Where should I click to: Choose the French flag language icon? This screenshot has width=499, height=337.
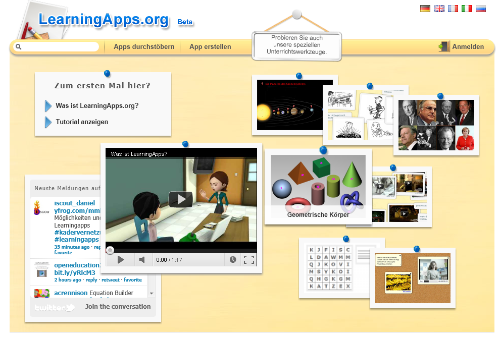click(x=453, y=9)
